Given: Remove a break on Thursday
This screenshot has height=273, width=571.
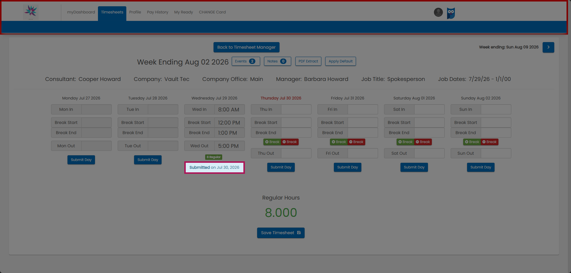Looking at the screenshot, I should click(290, 142).
